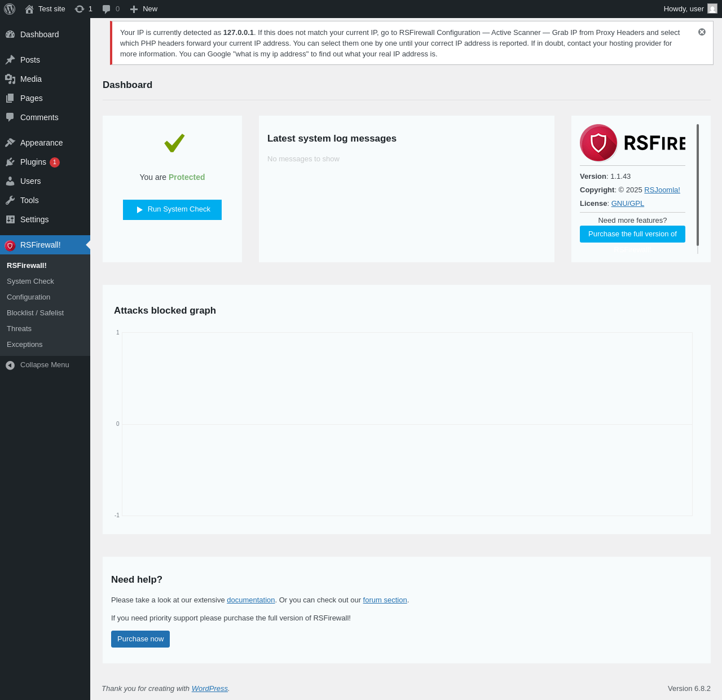Open WordPress footer link

(x=210, y=689)
